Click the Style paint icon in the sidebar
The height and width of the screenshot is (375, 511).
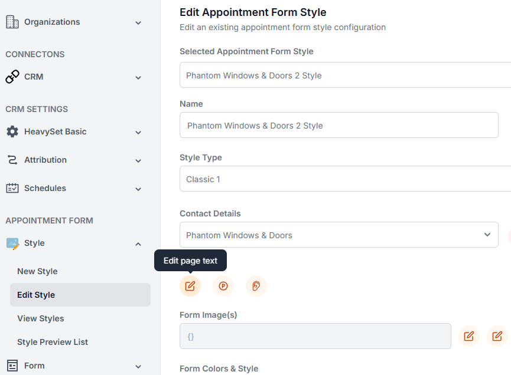[x=12, y=243]
